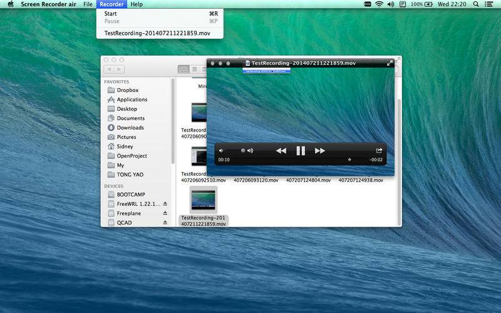Open Applications in Finder sidebar
Screen dimensions: 501x313
pyautogui.click(x=132, y=100)
